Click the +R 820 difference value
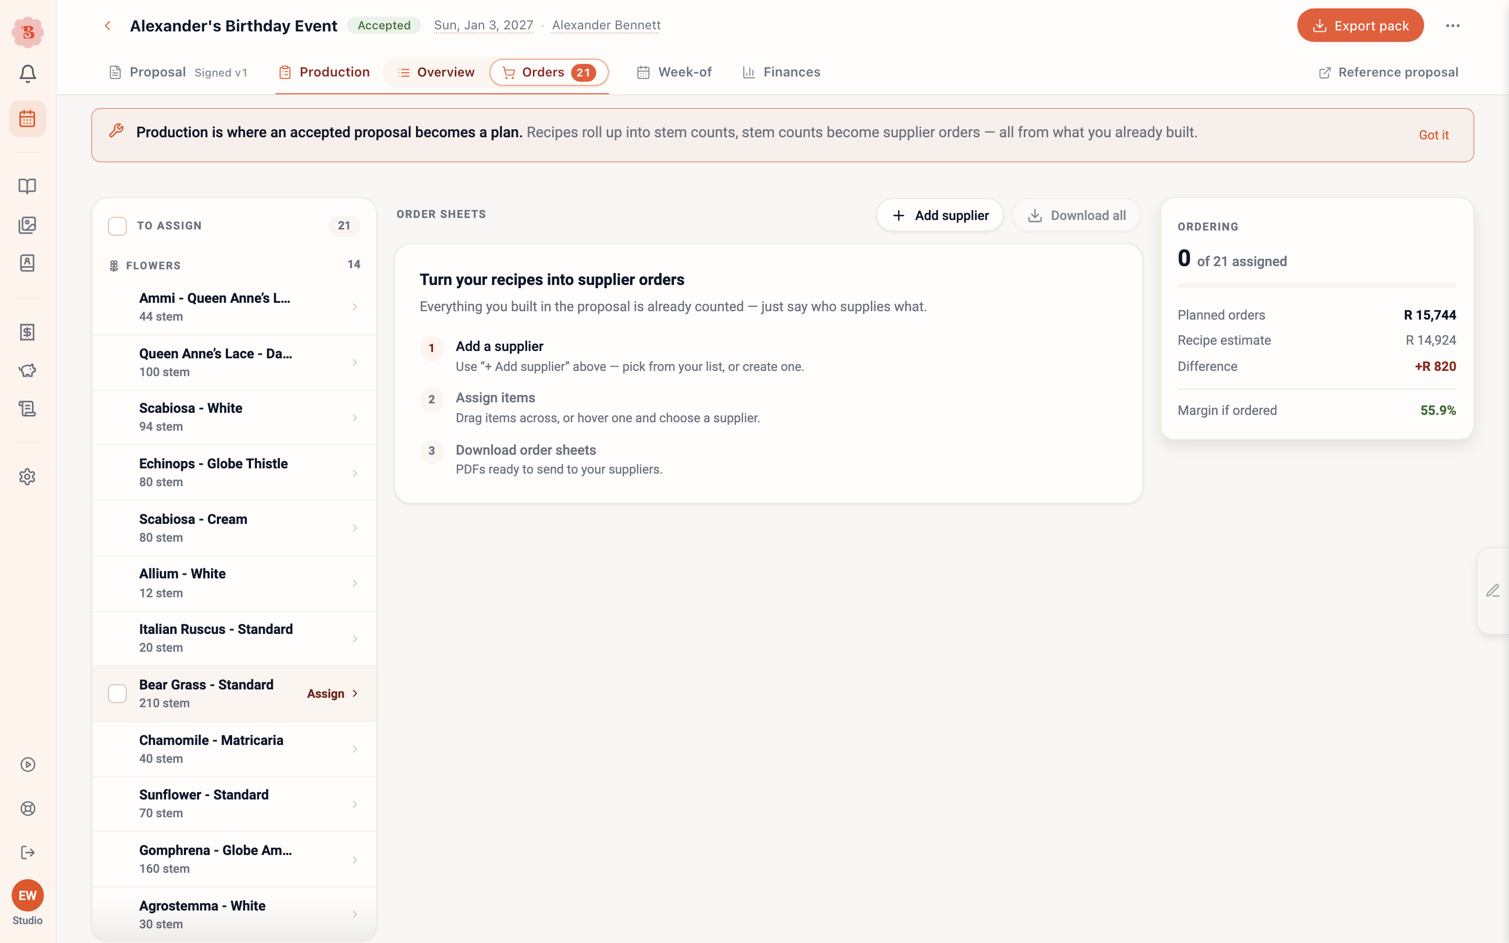This screenshot has width=1509, height=943. coord(1436,366)
